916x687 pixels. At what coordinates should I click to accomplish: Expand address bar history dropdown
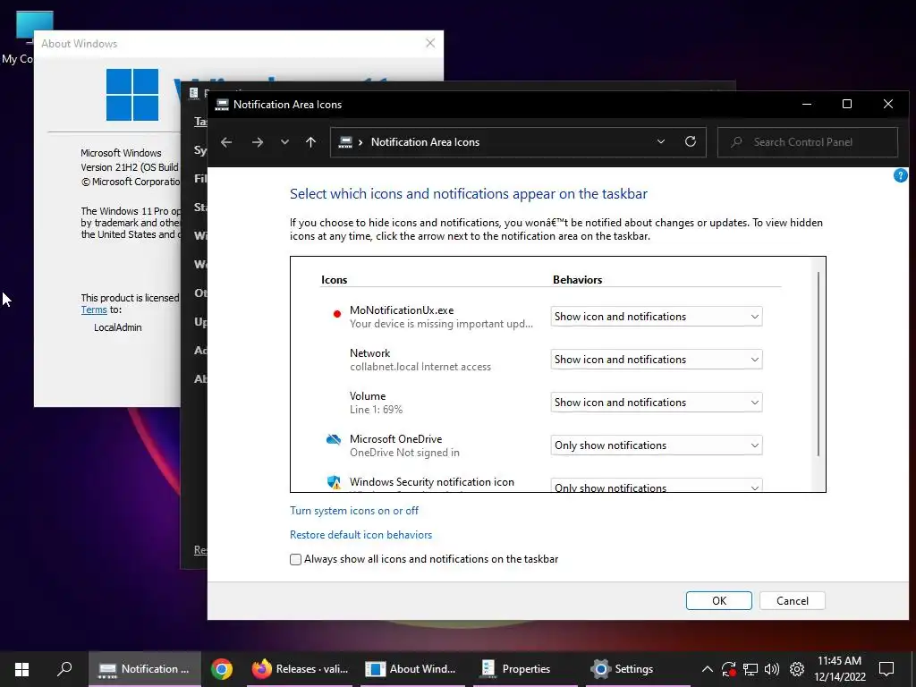pyautogui.click(x=661, y=142)
